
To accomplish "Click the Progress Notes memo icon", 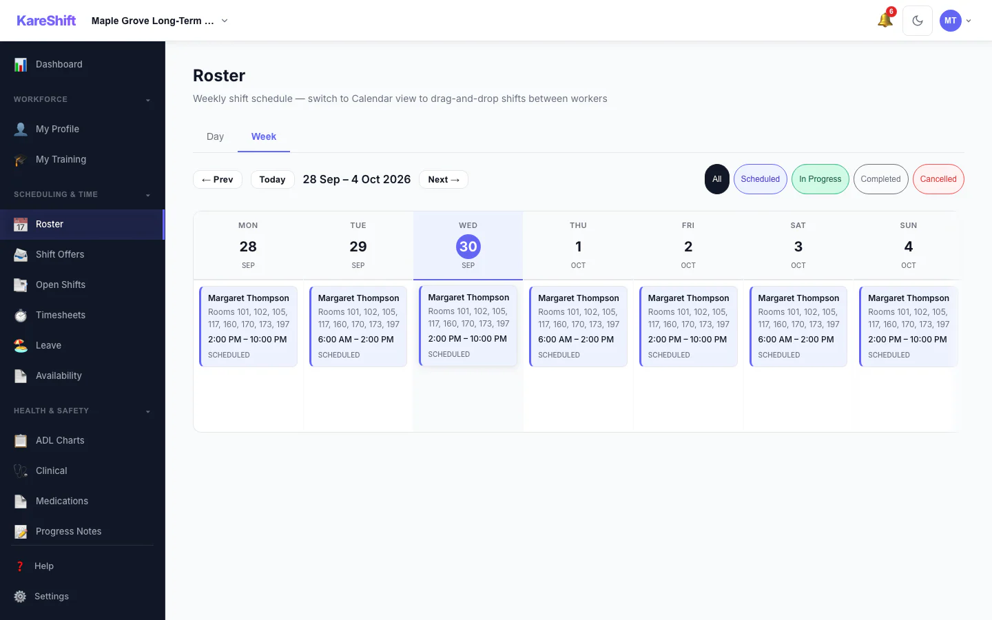I will coord(21,531).
